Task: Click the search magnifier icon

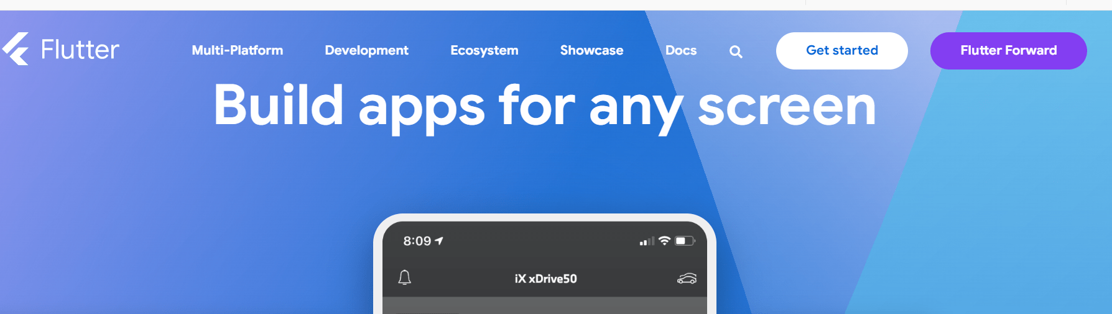Action: [736, 52]
